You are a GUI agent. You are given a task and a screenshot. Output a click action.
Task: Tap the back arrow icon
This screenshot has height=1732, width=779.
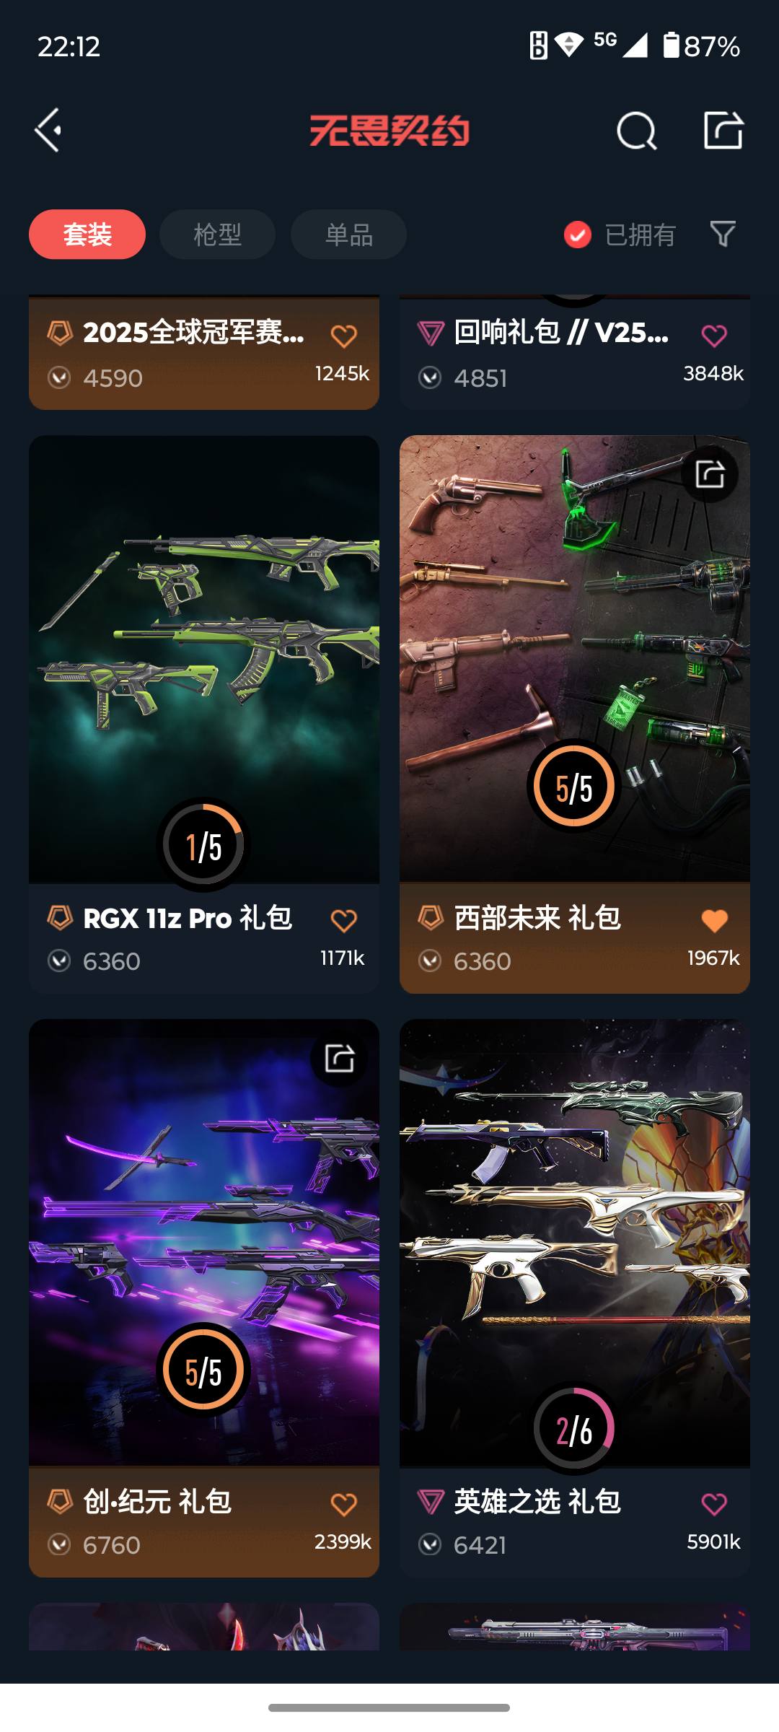pos(48,131)
